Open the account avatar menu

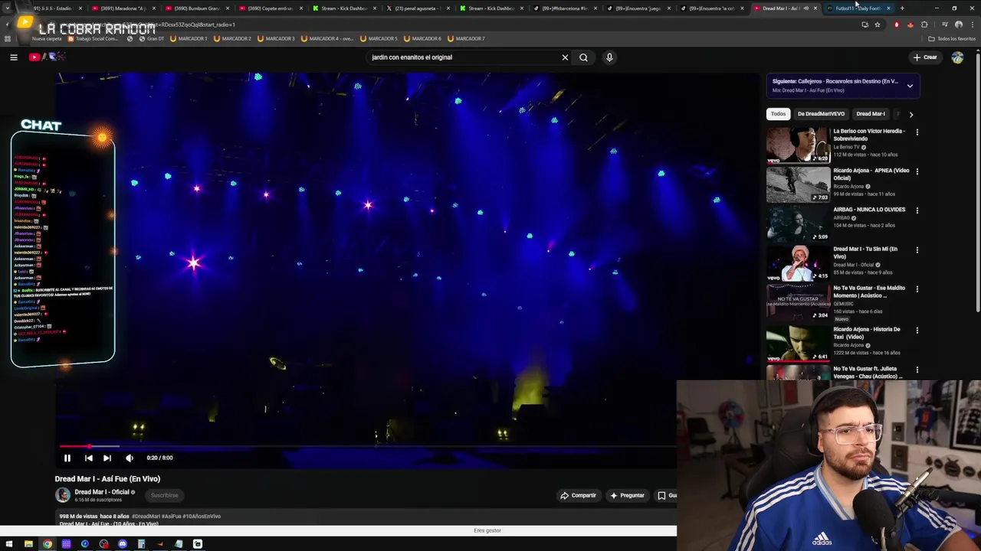957,57
